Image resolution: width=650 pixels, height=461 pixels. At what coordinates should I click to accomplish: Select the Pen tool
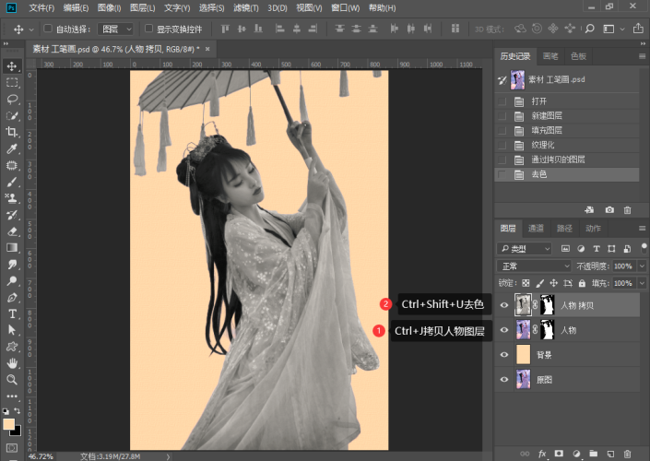[x=12, y=297]
